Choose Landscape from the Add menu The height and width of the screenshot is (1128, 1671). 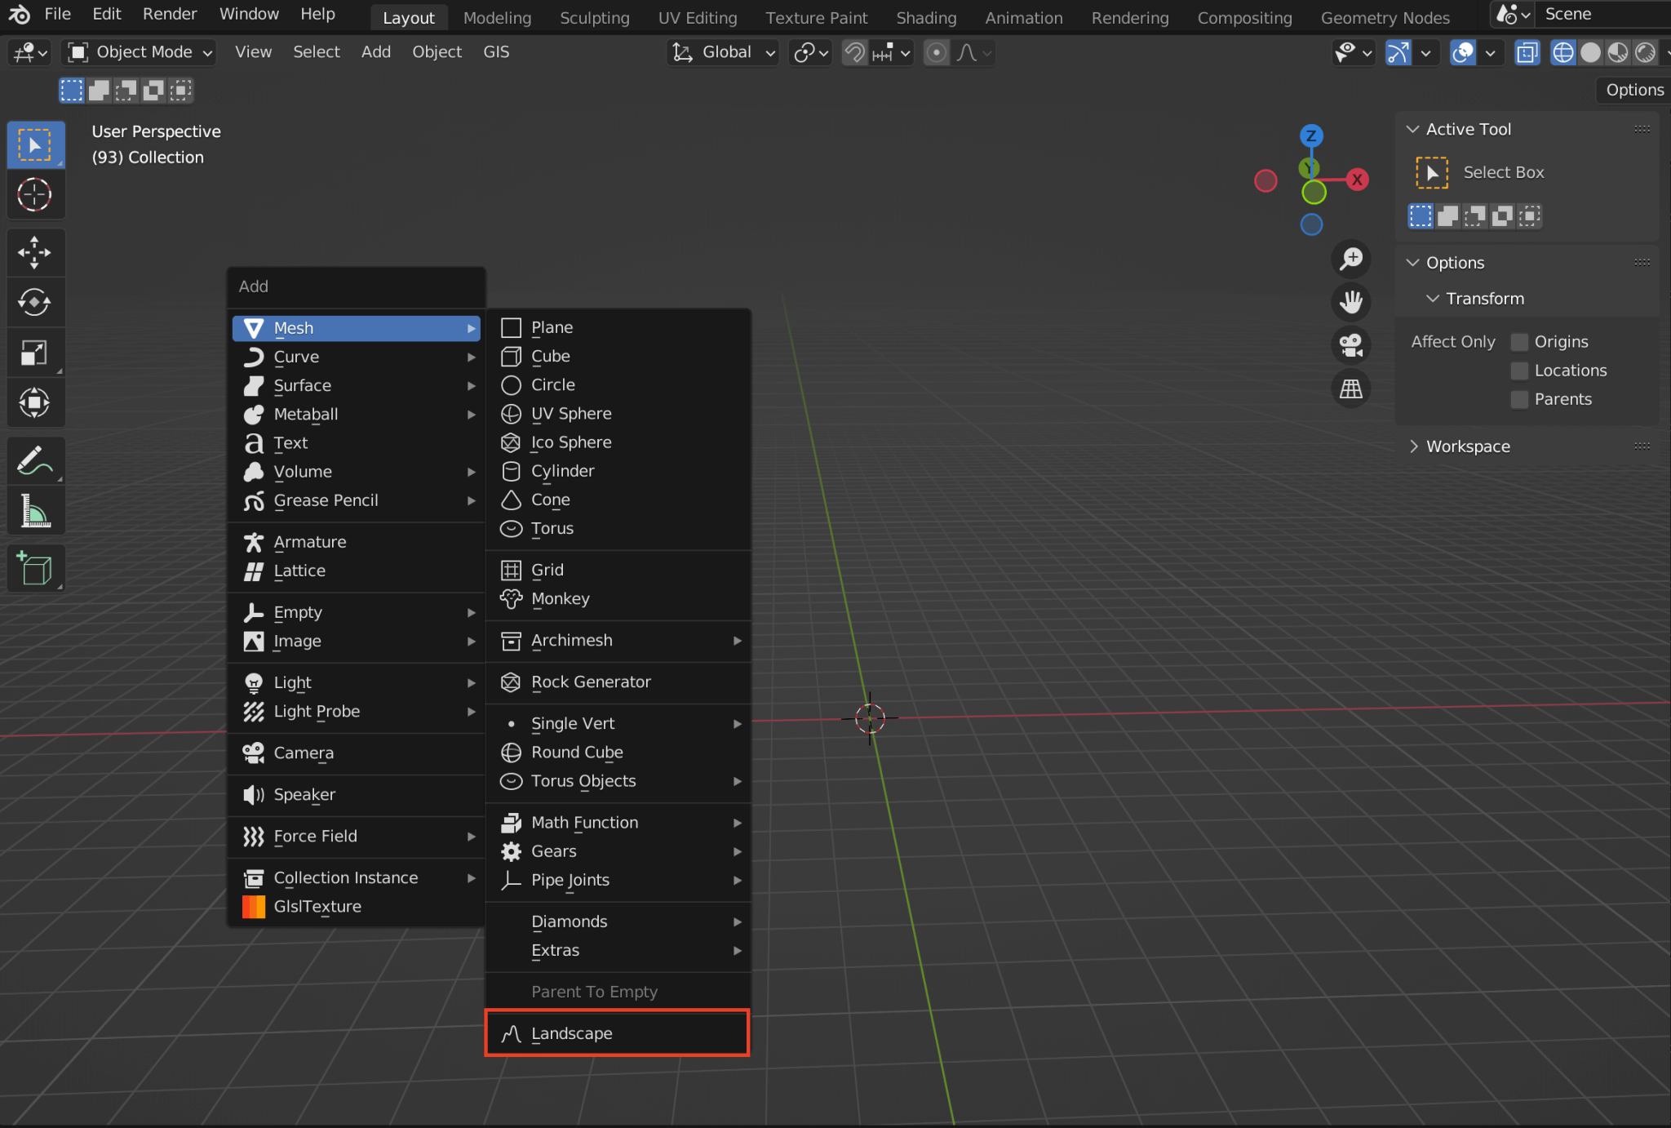click(617, 1033)
